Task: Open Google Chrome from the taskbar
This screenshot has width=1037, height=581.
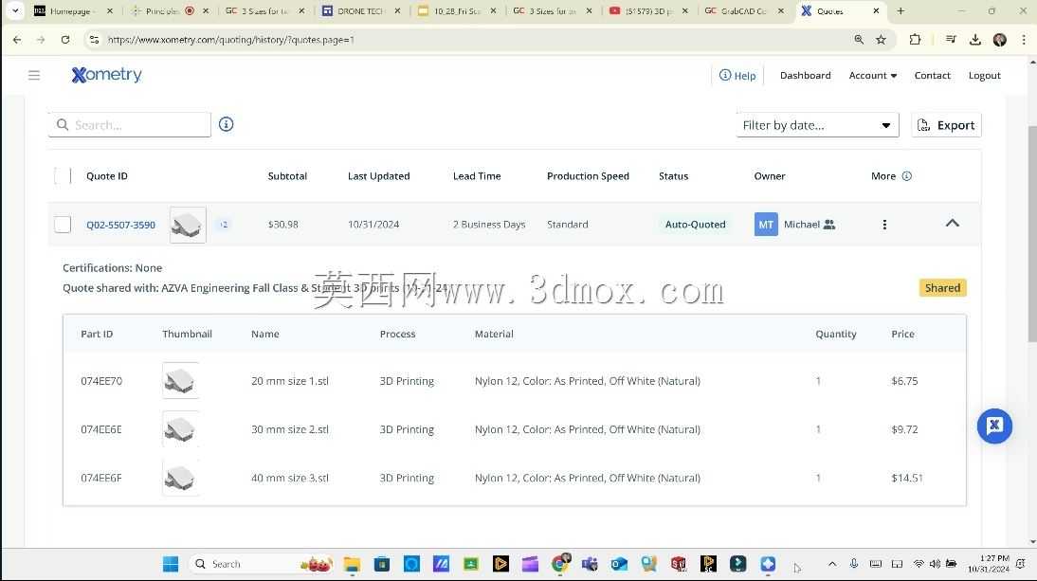Action: [x=561, y=564]
